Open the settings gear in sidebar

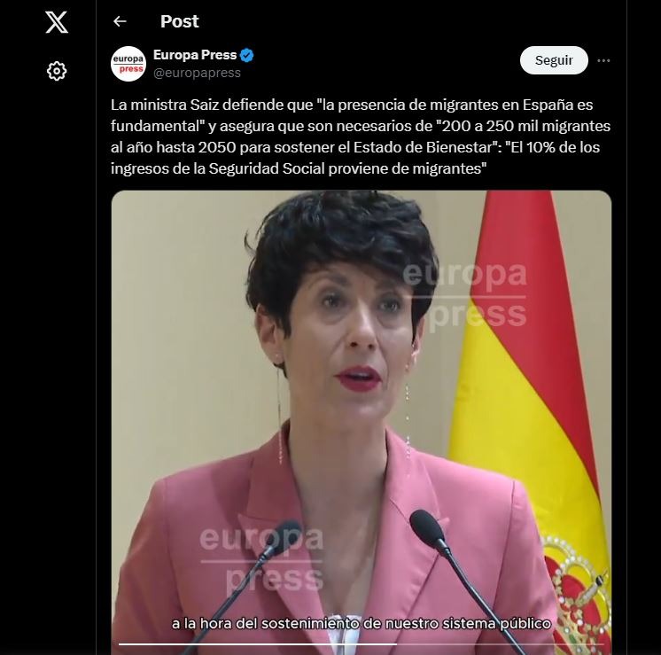(57, 71)
